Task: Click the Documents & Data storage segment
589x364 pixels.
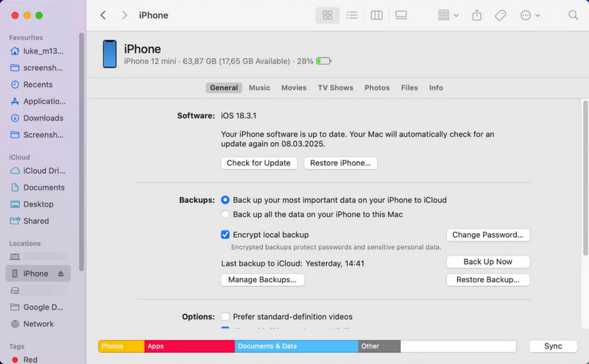Action: pos(297,346)
